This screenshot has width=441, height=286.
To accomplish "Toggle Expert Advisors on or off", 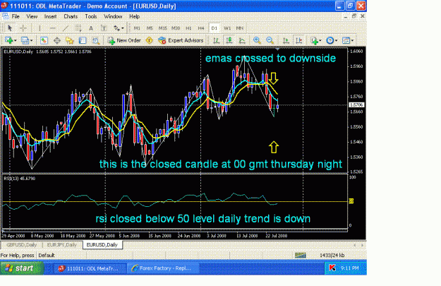I will coord(181,40).
